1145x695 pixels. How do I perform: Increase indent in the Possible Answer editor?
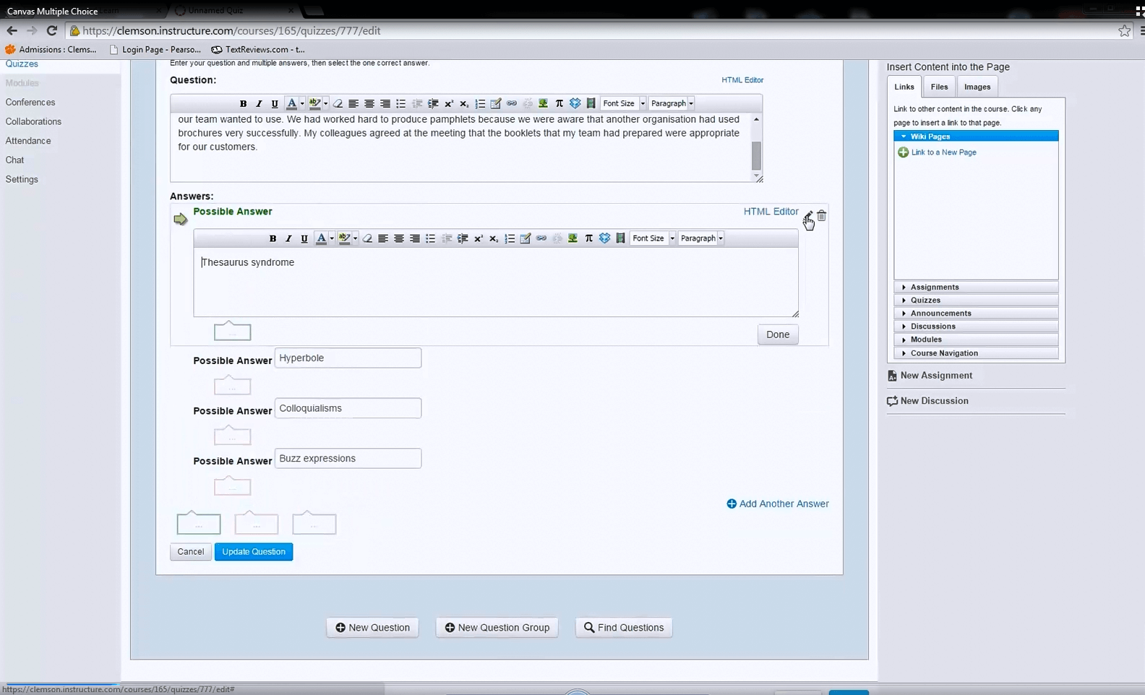click(463, 238)
